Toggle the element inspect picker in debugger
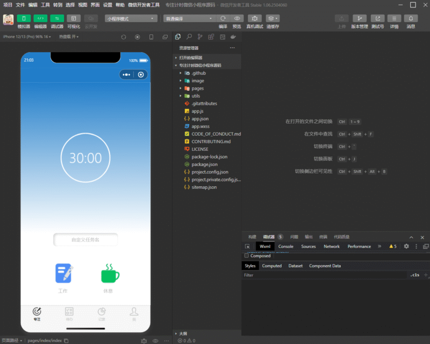Viewport: 430px width, 344px height. click(248, 246)
